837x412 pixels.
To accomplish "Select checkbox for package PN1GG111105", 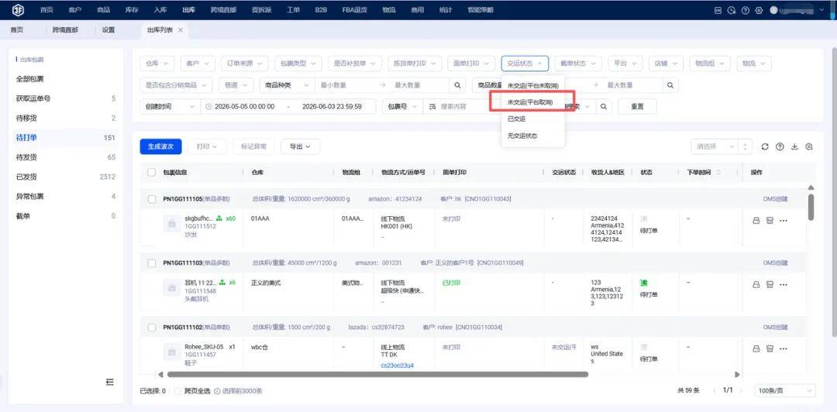I will tap(152, 198).
